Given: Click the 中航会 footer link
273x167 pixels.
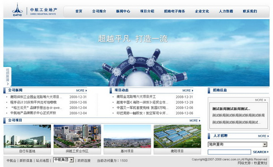Looking at the screenshot, I should tap(11, 161).
